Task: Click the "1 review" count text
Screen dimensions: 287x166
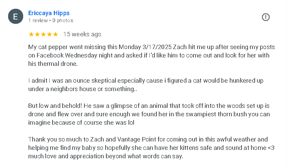Action: (x=38, y=20)
